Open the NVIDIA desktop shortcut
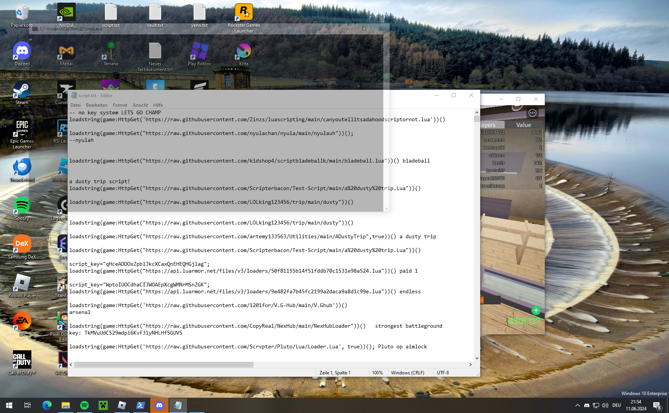The image size is (669, 413). (x=66, y=15)
